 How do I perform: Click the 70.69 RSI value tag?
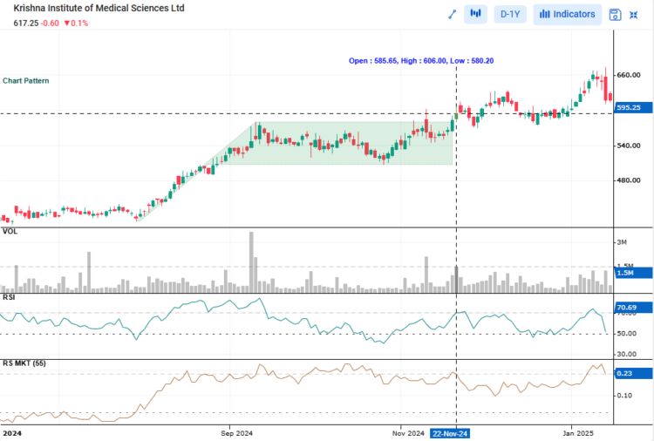(627, 308)
